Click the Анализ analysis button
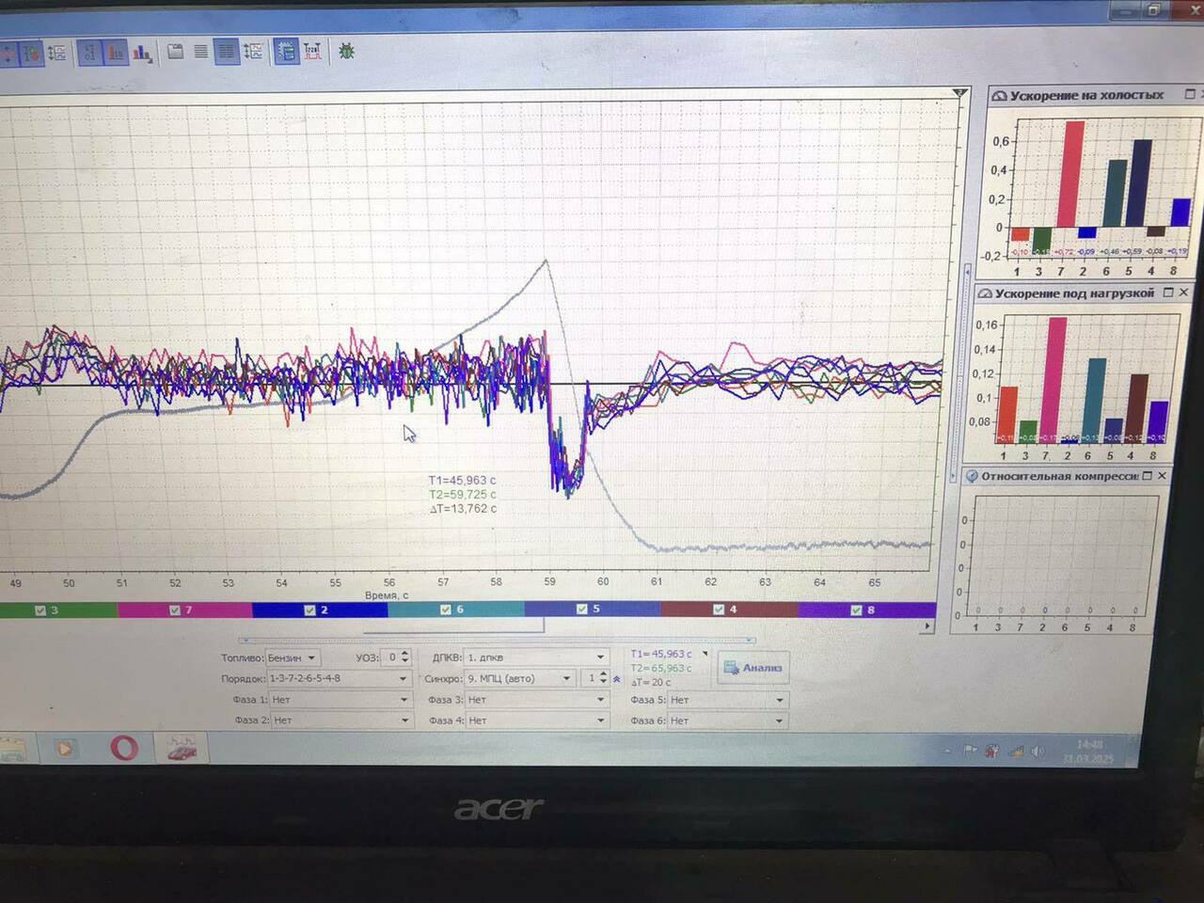The width and height of the screenshot is (1204, 903). [752, 668]
